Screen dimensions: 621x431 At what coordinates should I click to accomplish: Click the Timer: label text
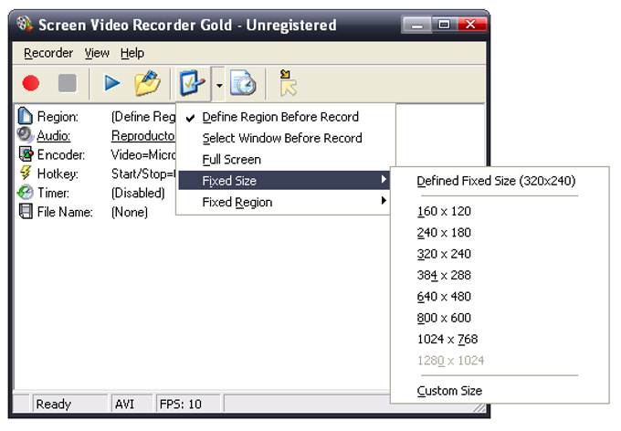pyautogui.click(x=54, y=193)
